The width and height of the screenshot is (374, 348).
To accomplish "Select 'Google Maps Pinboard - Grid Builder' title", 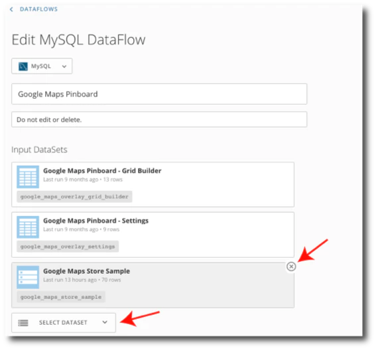I will click(x=102, y=171).
